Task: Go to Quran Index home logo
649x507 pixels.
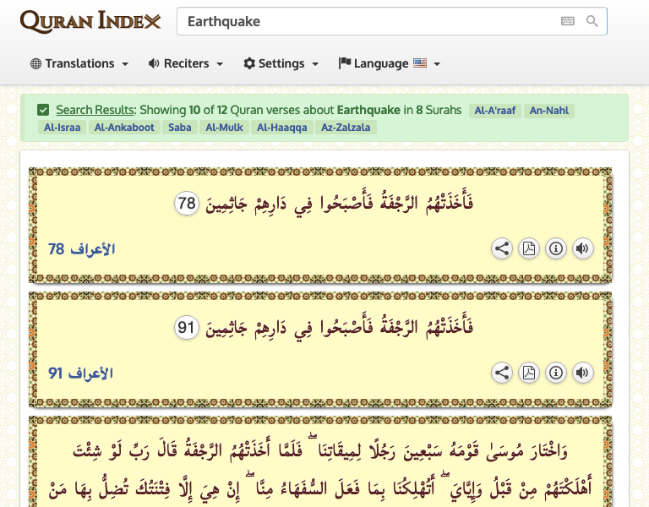Action: 90,21
